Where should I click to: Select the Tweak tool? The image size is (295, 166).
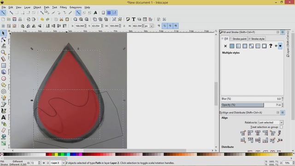click(x=3, y=46)
